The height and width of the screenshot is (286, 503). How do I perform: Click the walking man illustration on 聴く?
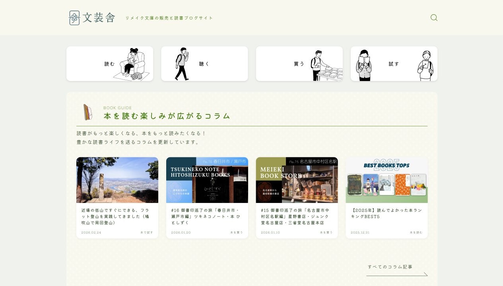point(182,64)
